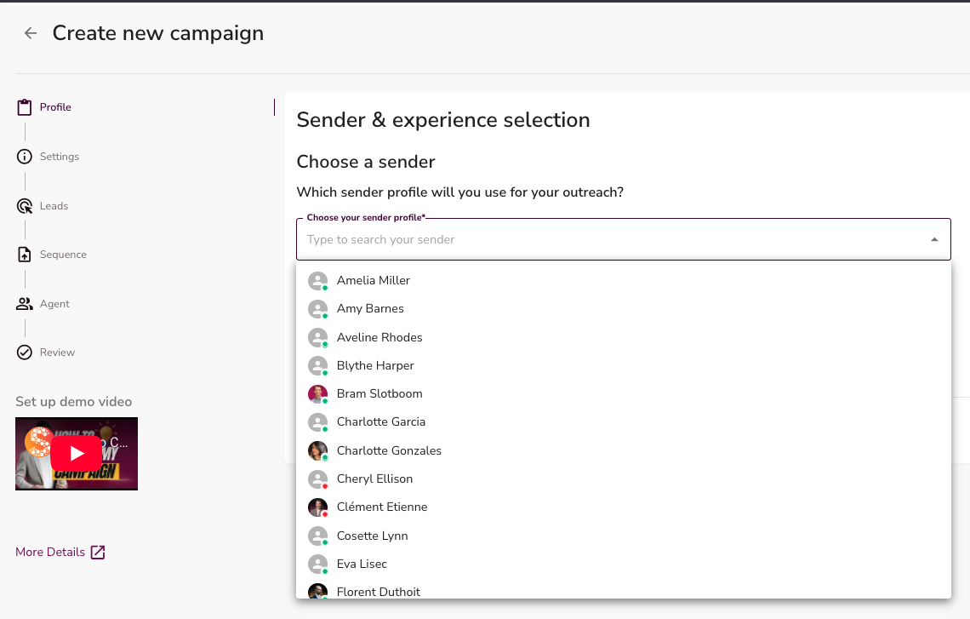Click the Agent people icon
The width and height of the screenshot is (970, 619).
coord(25,304)
